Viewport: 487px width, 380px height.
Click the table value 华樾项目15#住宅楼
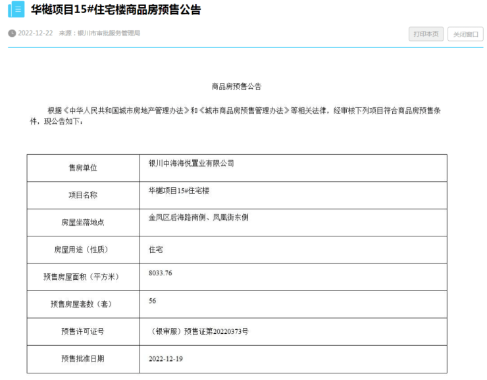179,191
